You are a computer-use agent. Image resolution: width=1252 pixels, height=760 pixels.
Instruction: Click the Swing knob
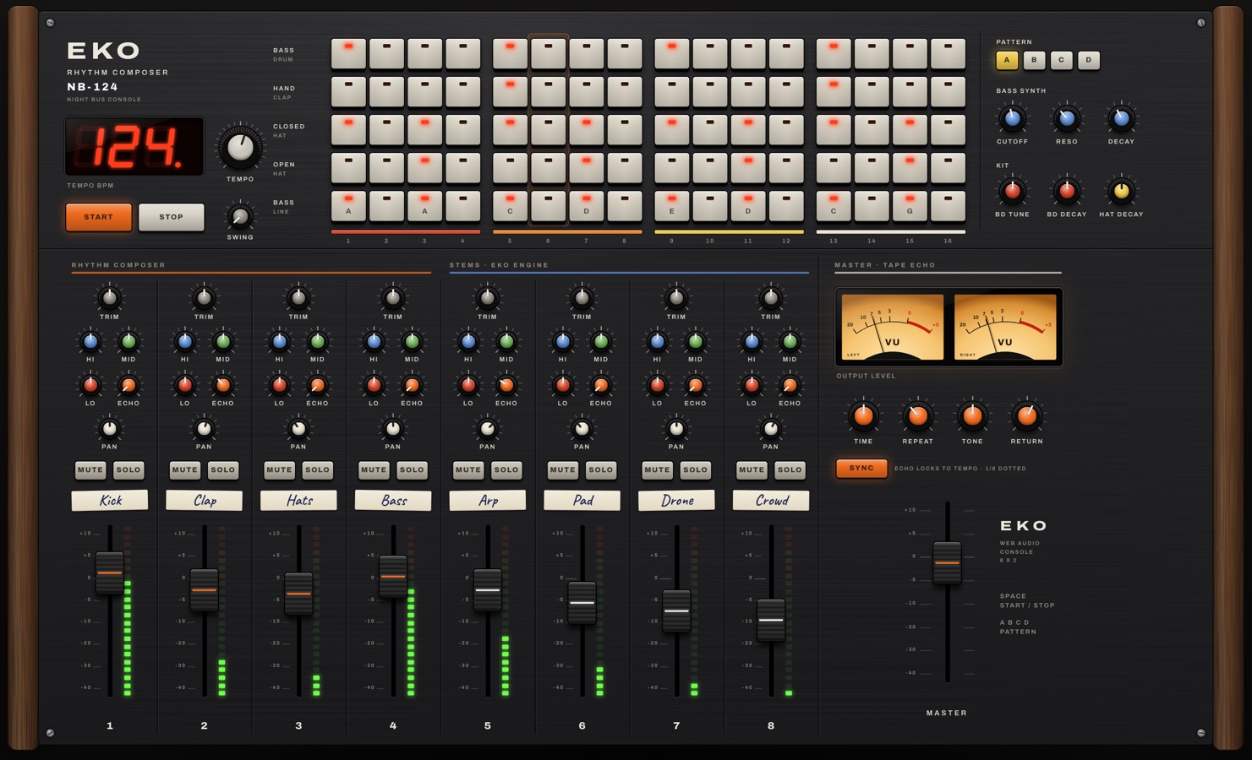240,217
